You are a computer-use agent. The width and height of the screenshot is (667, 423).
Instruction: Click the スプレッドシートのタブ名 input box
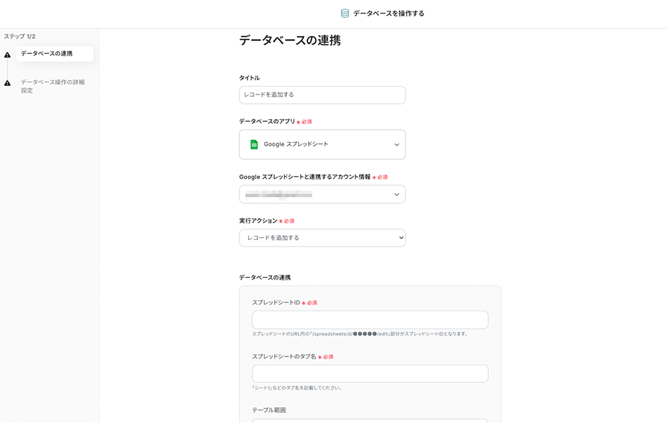pyautogui.click(x=370, y=374)
